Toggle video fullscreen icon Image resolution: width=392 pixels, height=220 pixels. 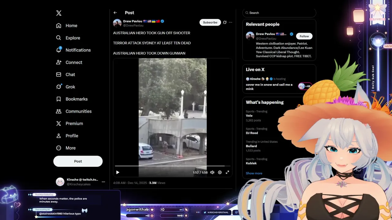(x=228, y=172)
